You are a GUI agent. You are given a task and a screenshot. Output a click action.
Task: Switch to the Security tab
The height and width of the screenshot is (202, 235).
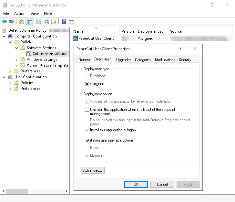185,60
